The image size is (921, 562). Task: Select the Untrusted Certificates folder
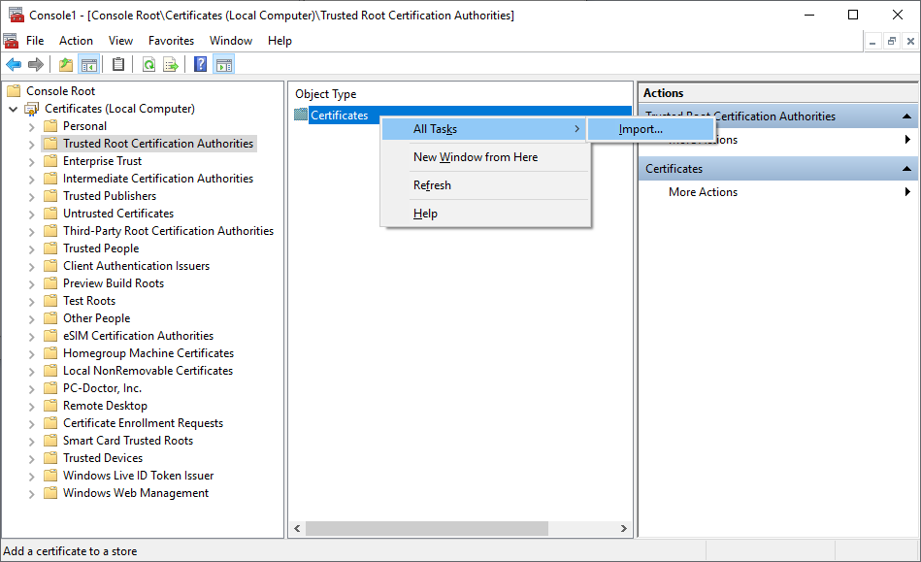point(117,214)
